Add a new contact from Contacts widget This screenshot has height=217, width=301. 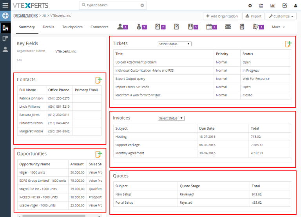pos(99,80)
